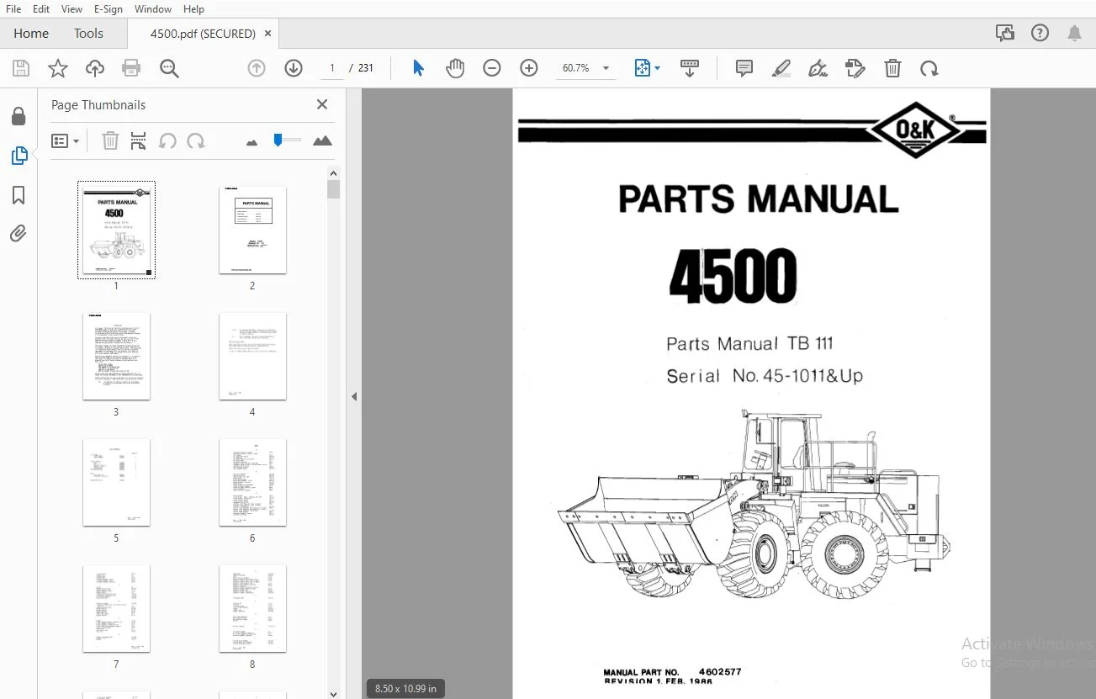Select page 3 thumbnail
This screenshot has width=1096, height=699.
pos(116,356)
